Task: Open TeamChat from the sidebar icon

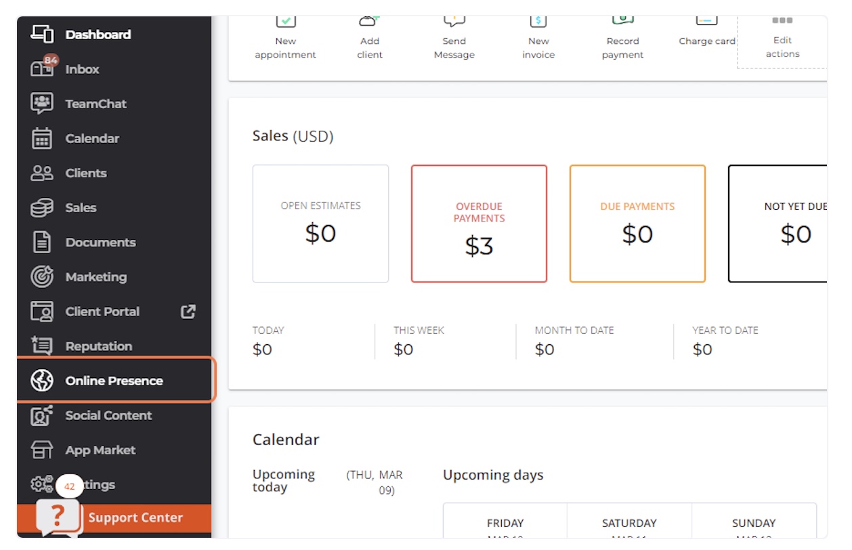Action: tap(42, 104)
